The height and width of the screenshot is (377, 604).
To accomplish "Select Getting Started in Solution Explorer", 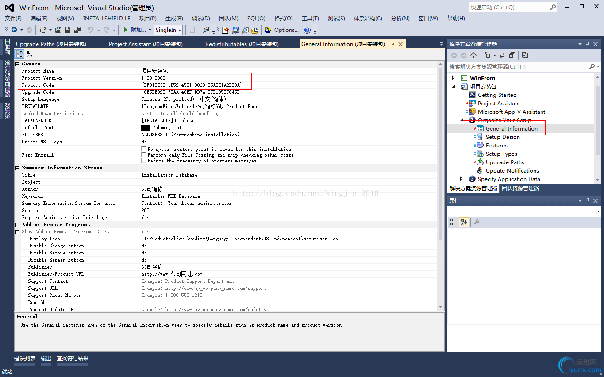I will coord(497,95).
